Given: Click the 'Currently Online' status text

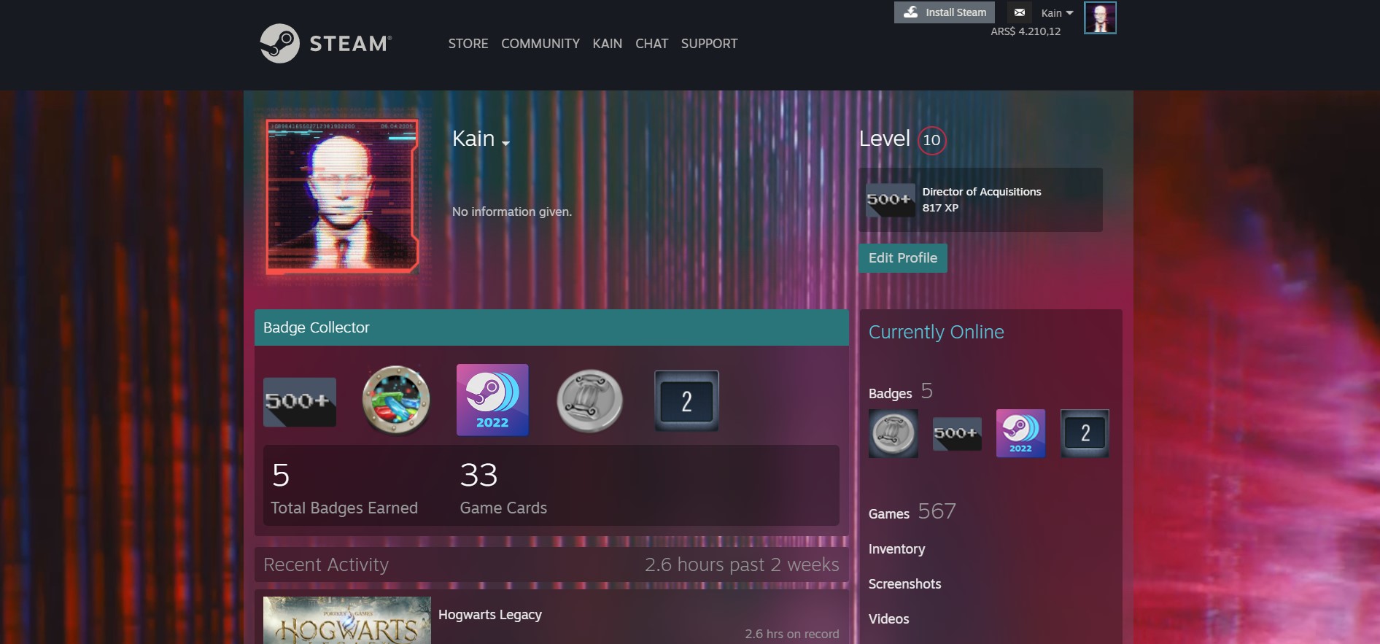Looking at the screenshot, I should click(x=937, y=332).
